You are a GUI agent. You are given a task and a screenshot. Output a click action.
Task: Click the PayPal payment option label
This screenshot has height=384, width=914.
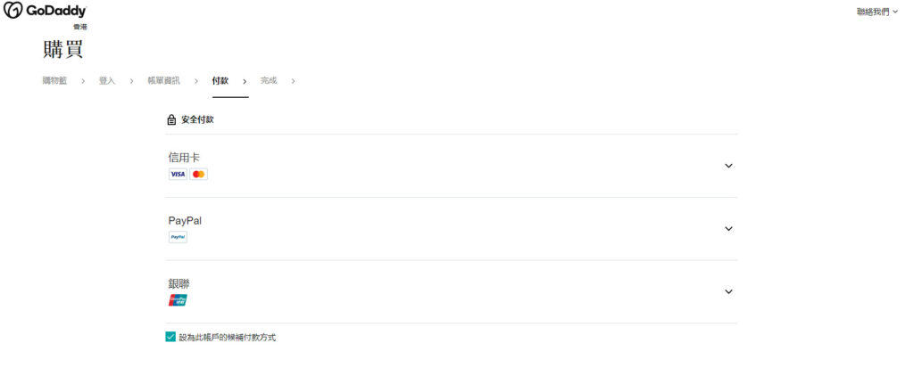point(185,220)
